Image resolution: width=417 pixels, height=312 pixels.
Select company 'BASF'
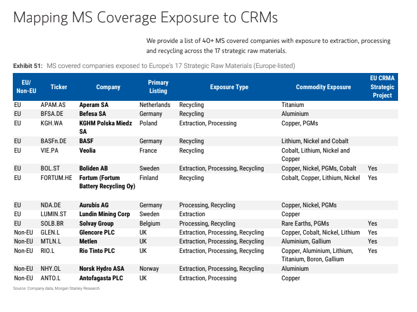86,141
